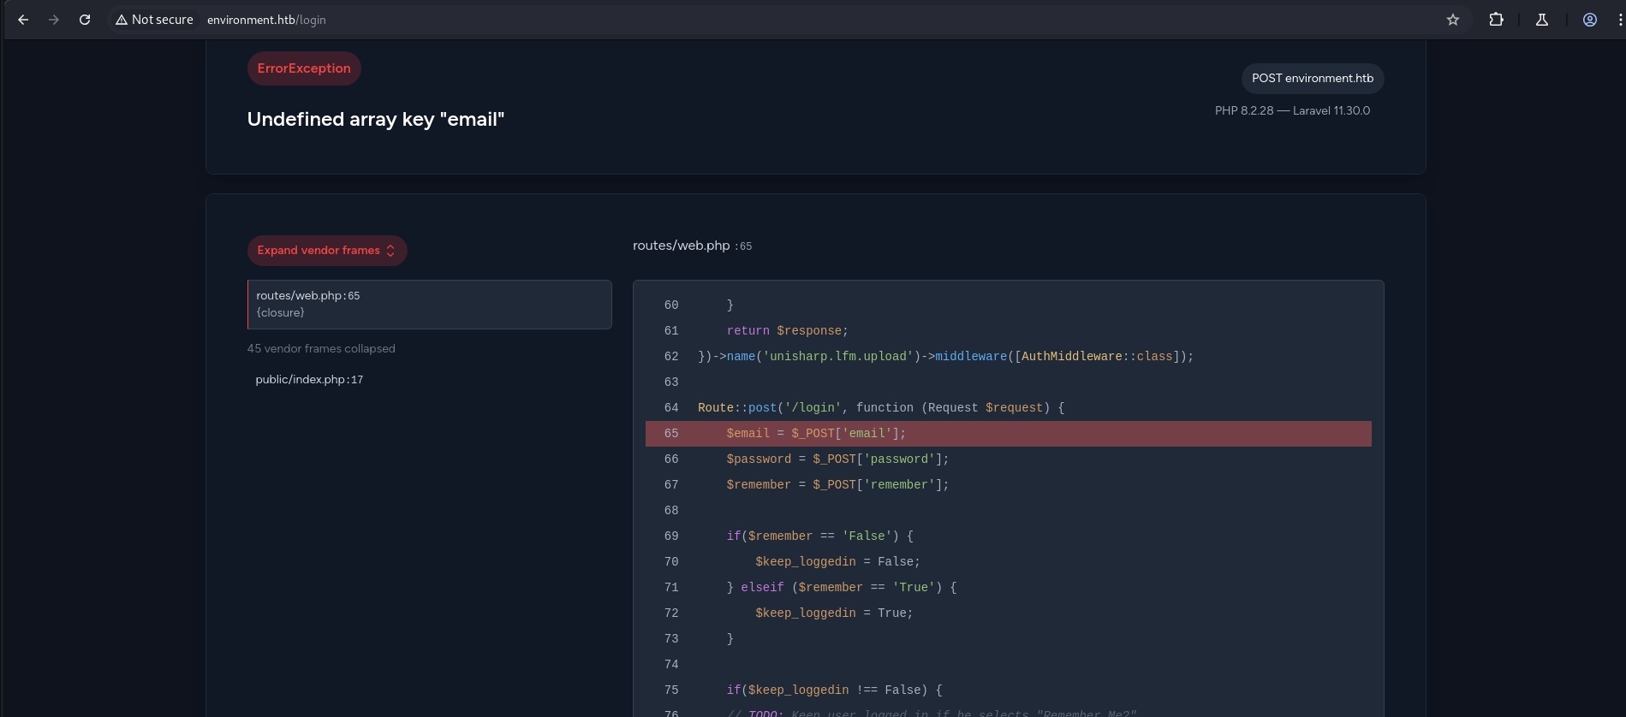This screenshot has width=1626, height=717.
Task: Click the Undefined array key "email" heading
Action: (x=375, y=120)
